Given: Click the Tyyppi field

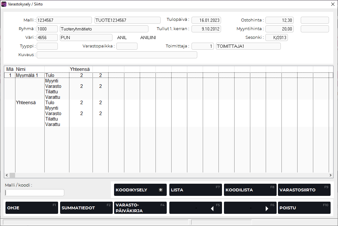Looking at the screenshot, I should pos(47,46).
